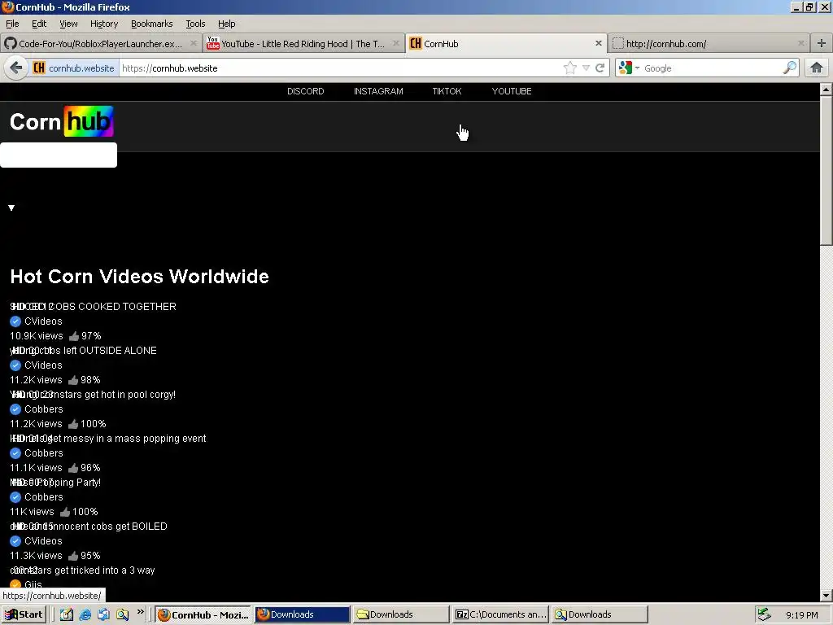This screenshot has height=625, width=833.
Task: Open the File menu
Action: point(12,24)
